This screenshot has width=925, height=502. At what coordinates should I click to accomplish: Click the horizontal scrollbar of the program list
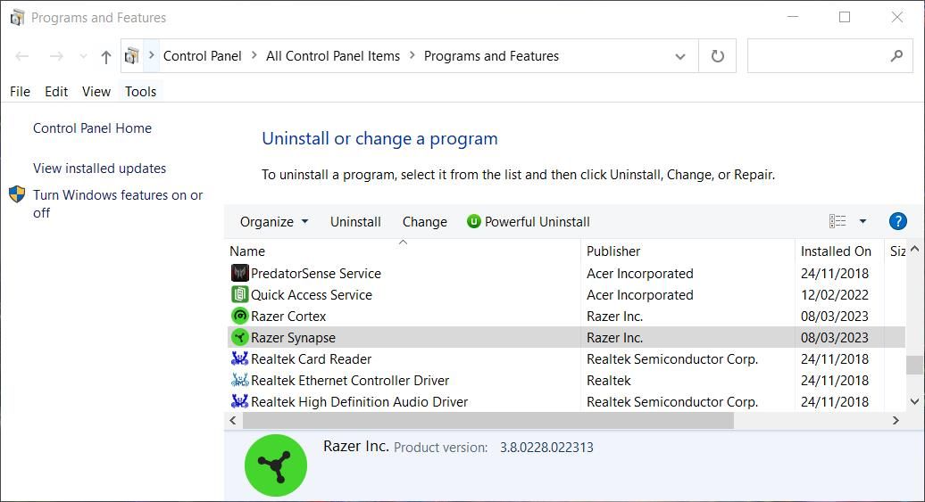[487, 420]
